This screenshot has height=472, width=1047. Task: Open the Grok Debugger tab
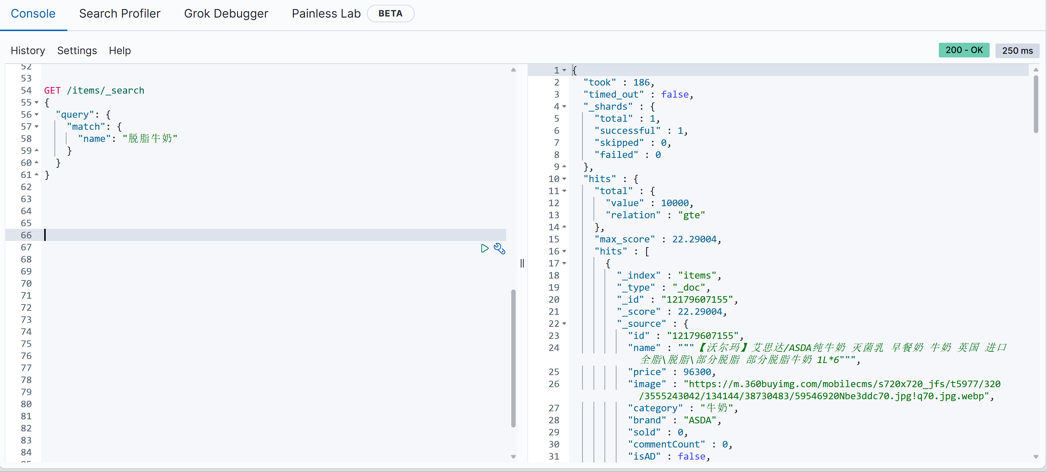(x=225, y=14)
